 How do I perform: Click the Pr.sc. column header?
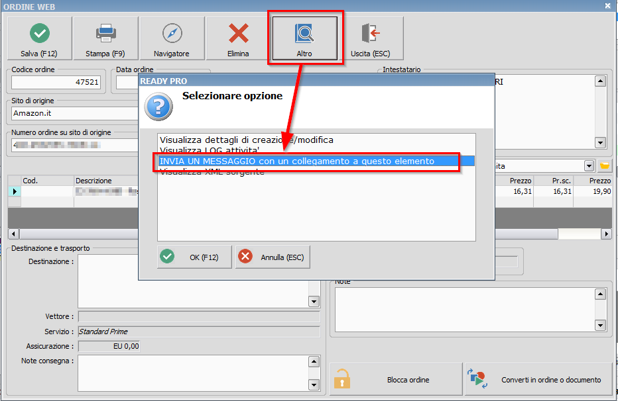pyautogui.click(x=554, y=181)
